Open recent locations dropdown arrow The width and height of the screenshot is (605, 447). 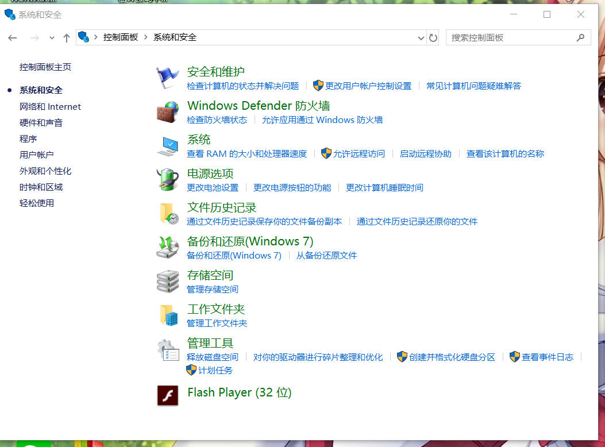pyautogui.click(x=52, y=38)
